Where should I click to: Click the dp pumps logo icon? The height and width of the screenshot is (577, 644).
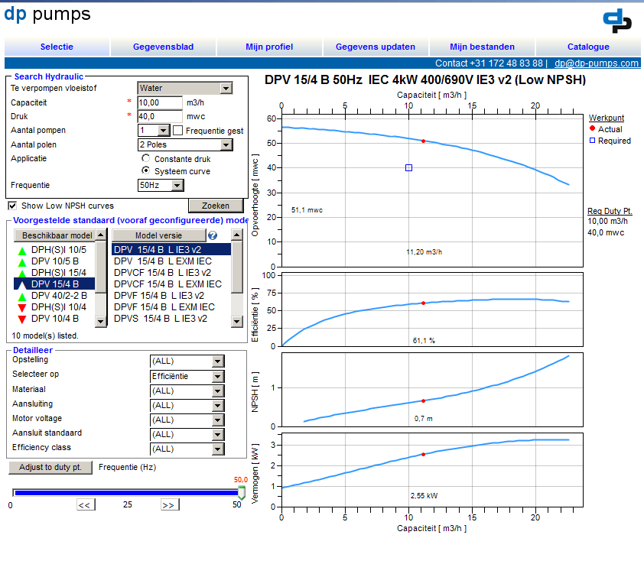617,21
